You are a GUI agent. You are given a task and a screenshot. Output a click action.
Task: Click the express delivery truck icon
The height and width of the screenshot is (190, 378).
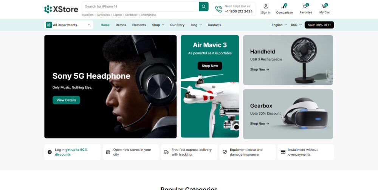(x=166, y=152)
